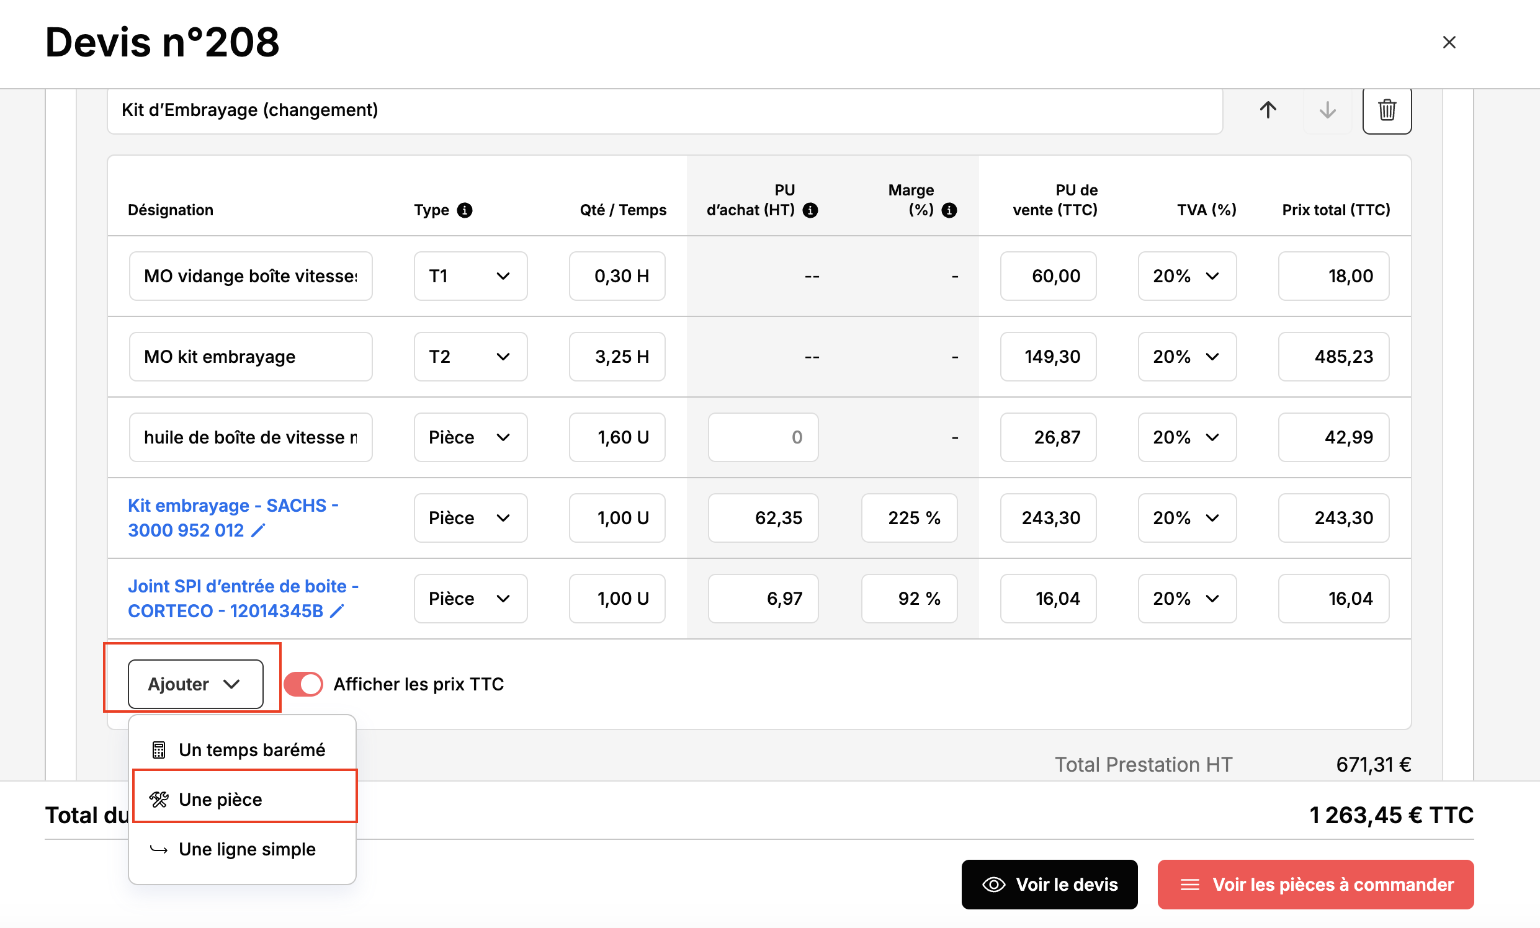Open Joint SPI d'entrée de boite CORTECO link
Screen dimensions: 1540x928
[243, 599]
